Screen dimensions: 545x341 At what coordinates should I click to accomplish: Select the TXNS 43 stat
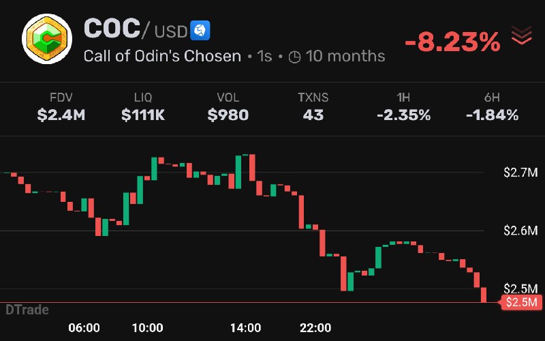pos(313,108)
